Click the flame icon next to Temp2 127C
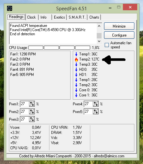This screenshot has width=143, height=164. coord(76,59)
